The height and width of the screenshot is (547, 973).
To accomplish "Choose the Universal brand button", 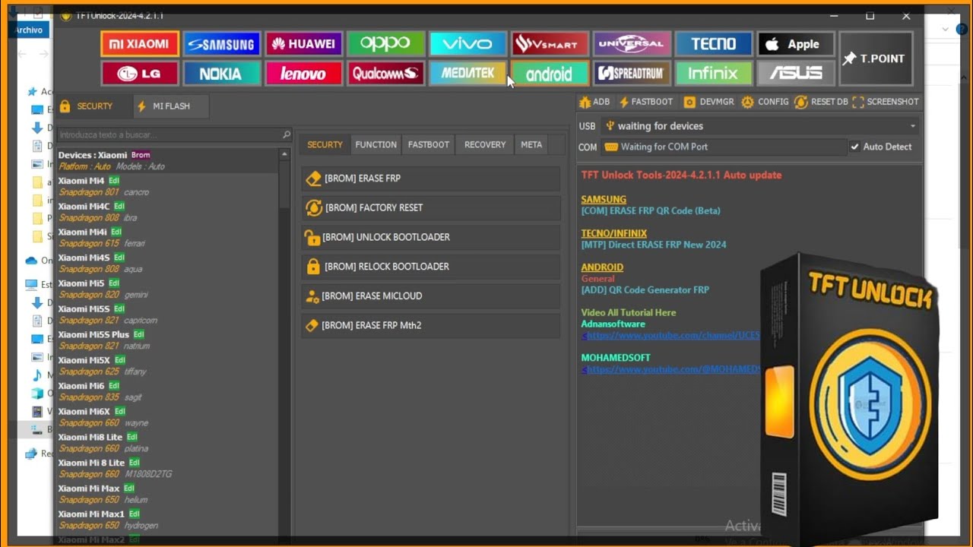I will tap(632, 44).
